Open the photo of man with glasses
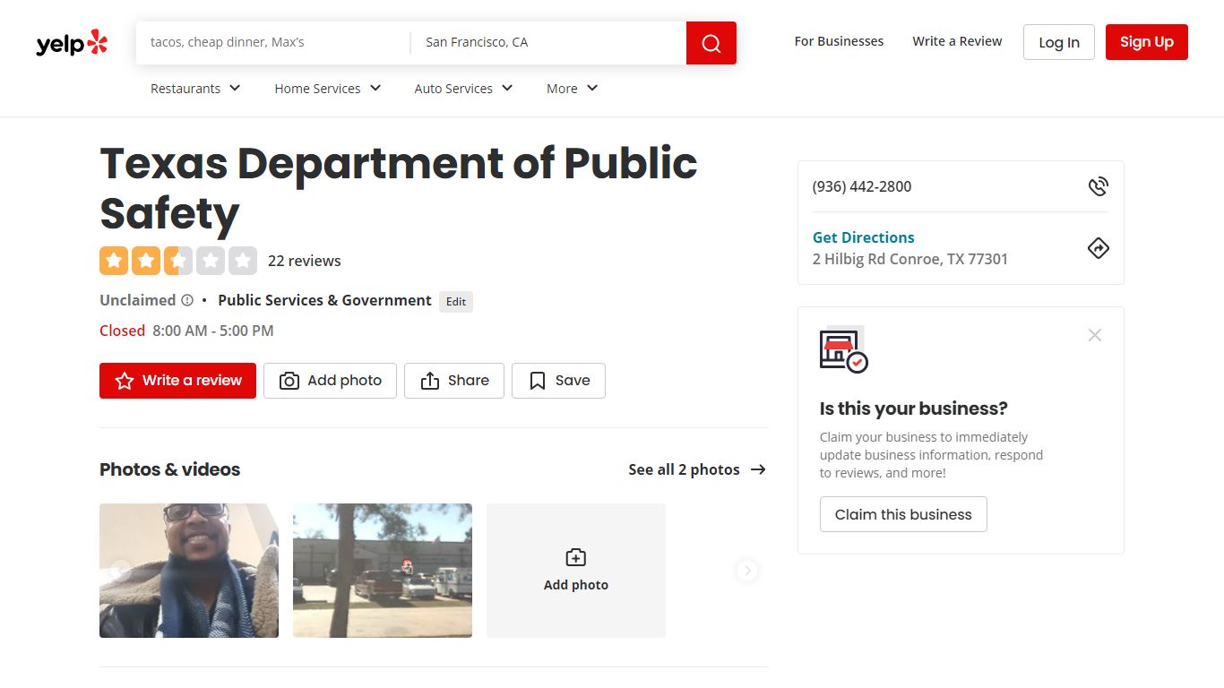Screen dimensions: 1224x688 click(x=189, y=571)
